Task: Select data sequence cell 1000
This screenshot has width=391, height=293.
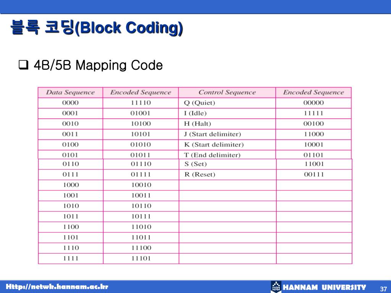Action: pyautogui.click(x=71, y=185)
